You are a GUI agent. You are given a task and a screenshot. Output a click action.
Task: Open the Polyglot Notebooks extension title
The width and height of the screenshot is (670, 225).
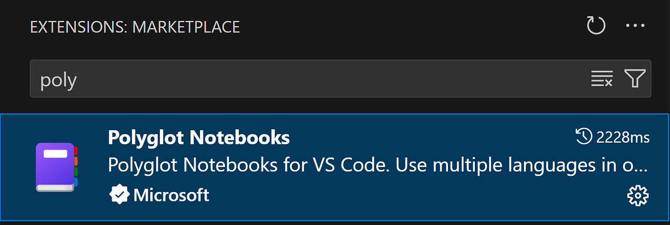tap(199, 138)
